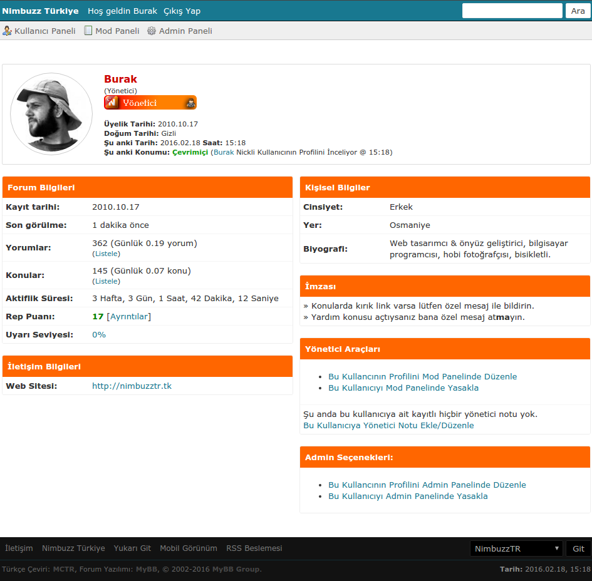Open the MyBB software link in footer

click(147, 569)
